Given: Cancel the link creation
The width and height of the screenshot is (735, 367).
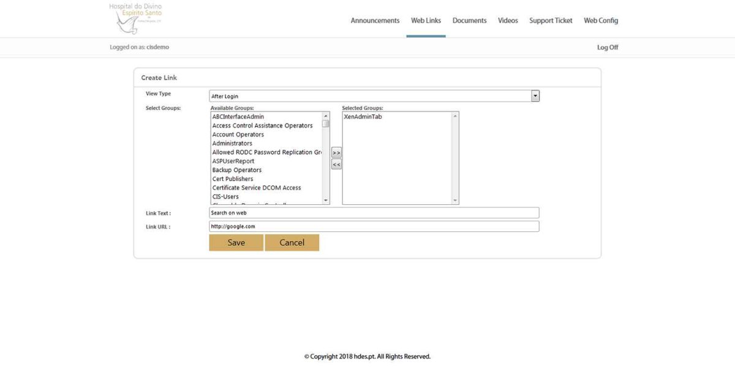Looking at the screenshot, I should (292, 242).
